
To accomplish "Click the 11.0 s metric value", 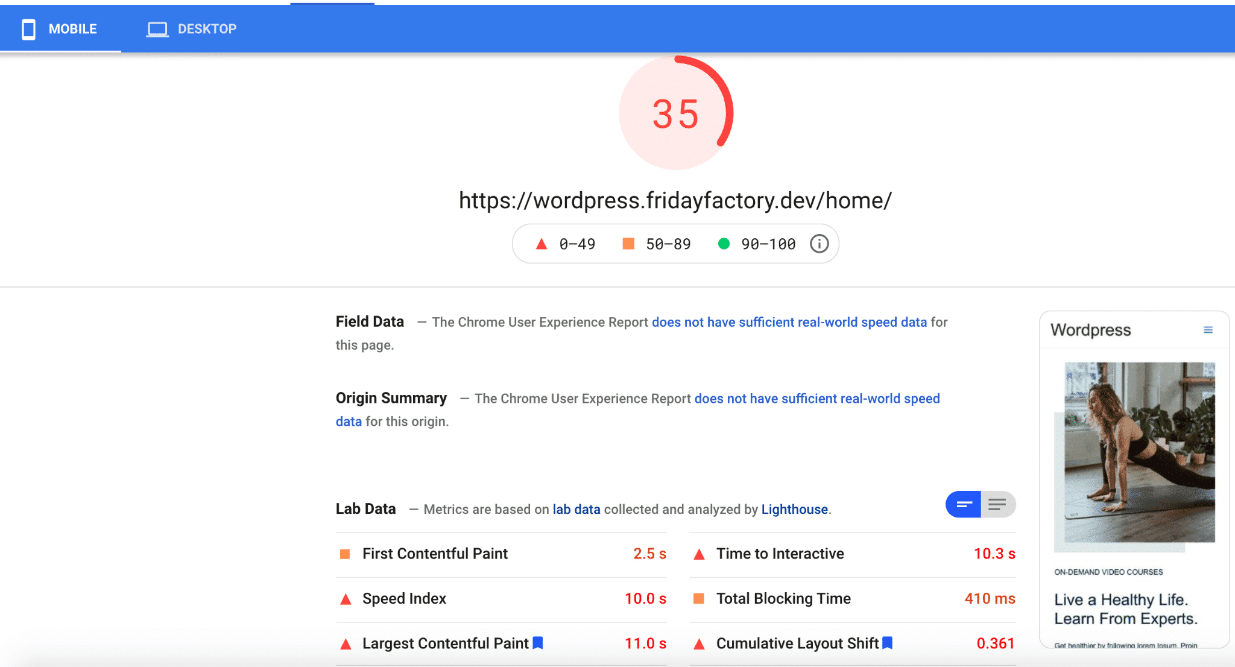I will coord(645,643).
